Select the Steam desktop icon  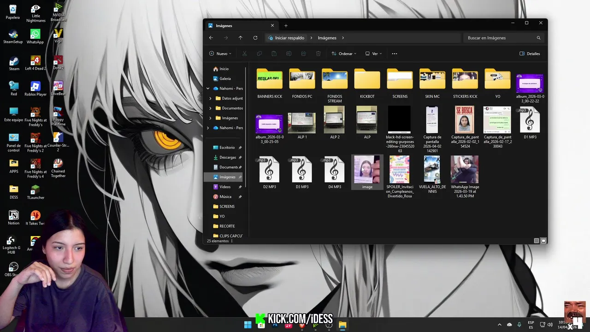[14, 63]
